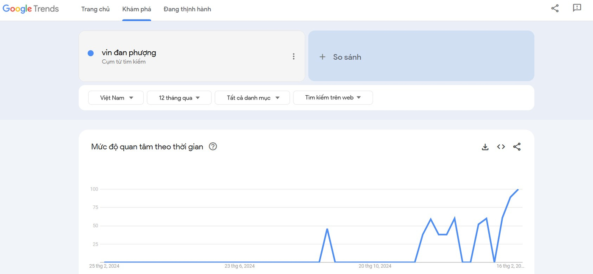Image resolution: width=593 pixels, height=274 pixels.
Task: Download the interest over time chart CSV
Action: click(x=485, y=147)
